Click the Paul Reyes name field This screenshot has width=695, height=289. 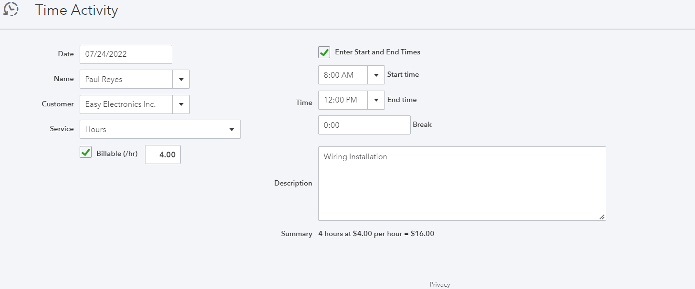[x=126, y=80]
